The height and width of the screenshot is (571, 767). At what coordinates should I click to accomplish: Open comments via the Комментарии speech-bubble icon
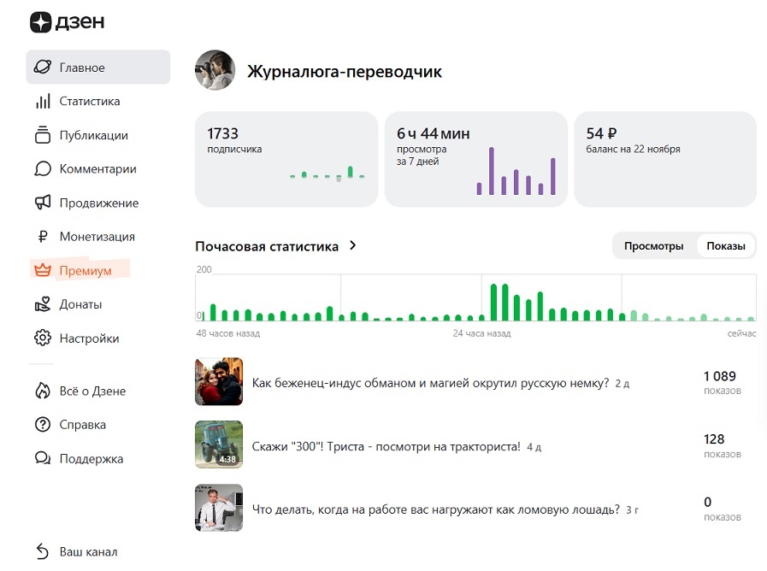(x=41, y=168)
